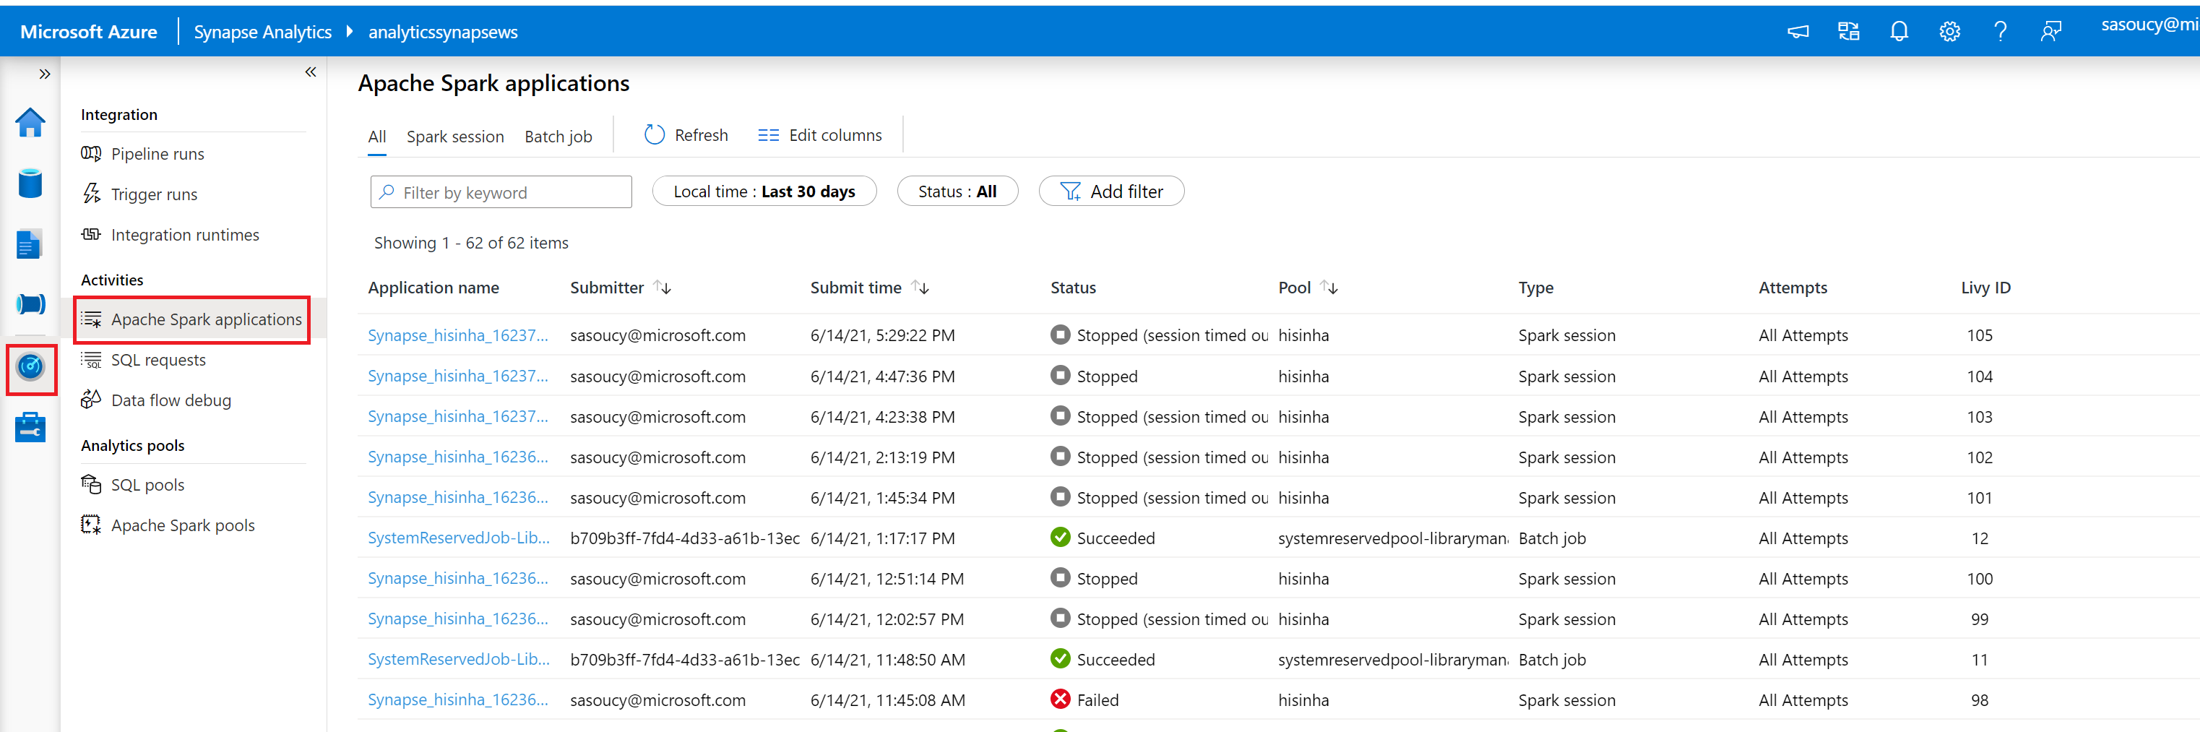The width and height of the screenshot is (2200, 732).
Task: Open the application submitted at 12:02:57 PM
Action: click(x=458, y=619)
